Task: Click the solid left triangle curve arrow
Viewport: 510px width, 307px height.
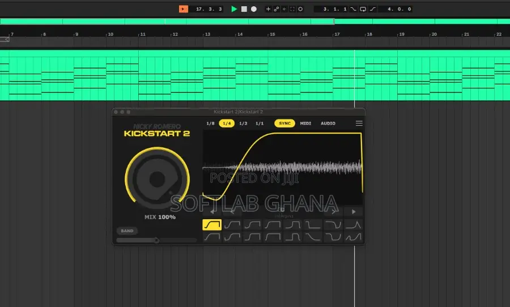Action: [x=212, y=212]
